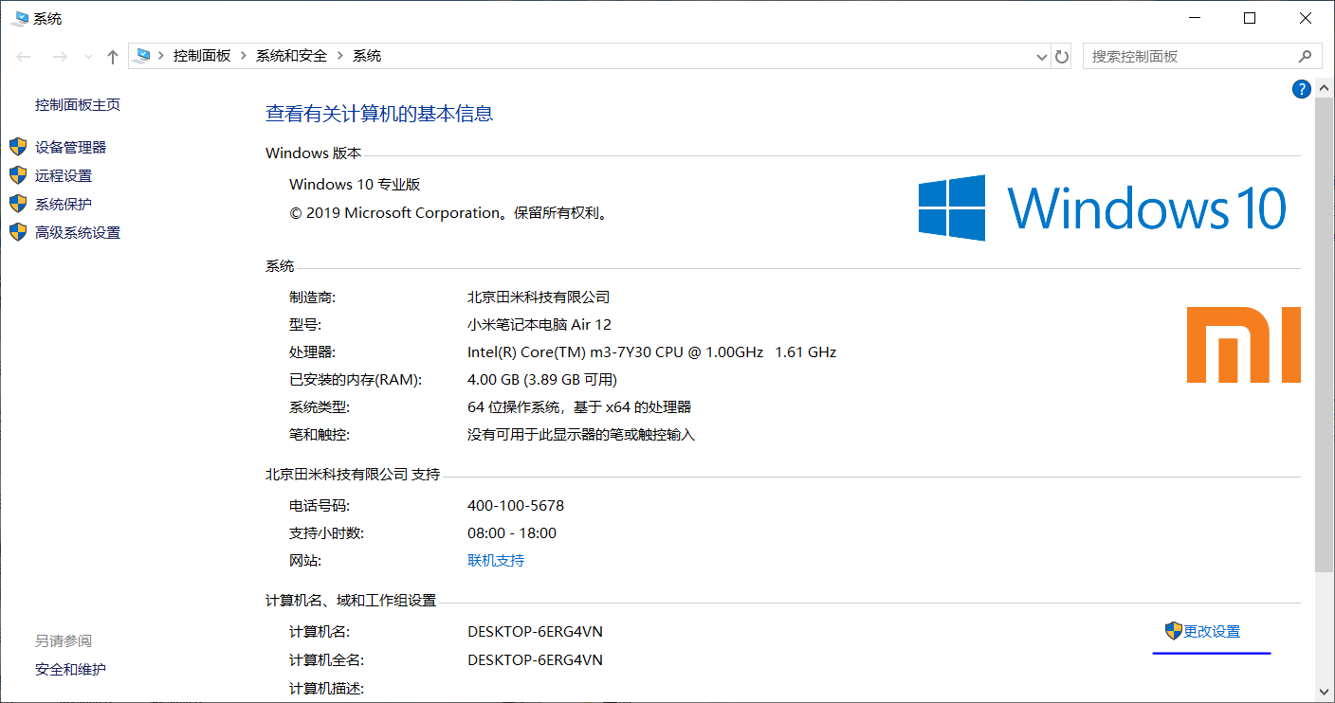The image size is (1335, 703).
Task: Click Windows 10 专业版 edition text
Action: pyautogui.click(x=355, y=184)
